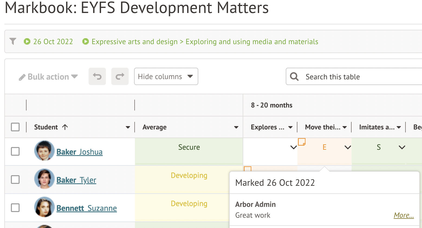Click the search magnifier icon
The width and height of the screenshot is (422, 228).
294,77
